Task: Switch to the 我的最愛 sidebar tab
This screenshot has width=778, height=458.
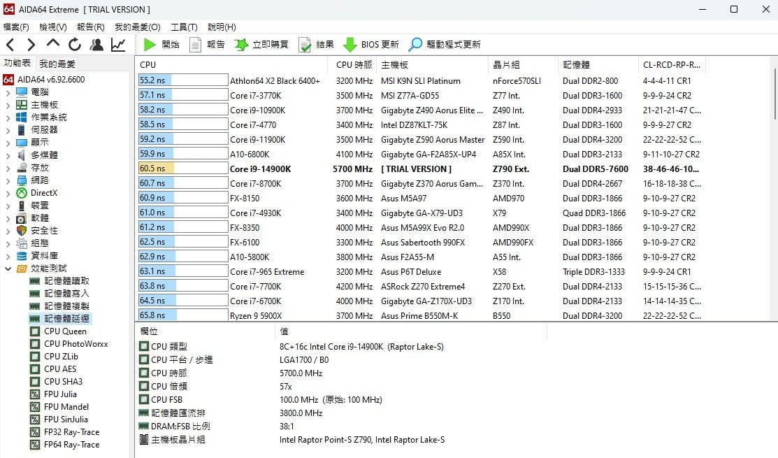Action: (57, 64)
